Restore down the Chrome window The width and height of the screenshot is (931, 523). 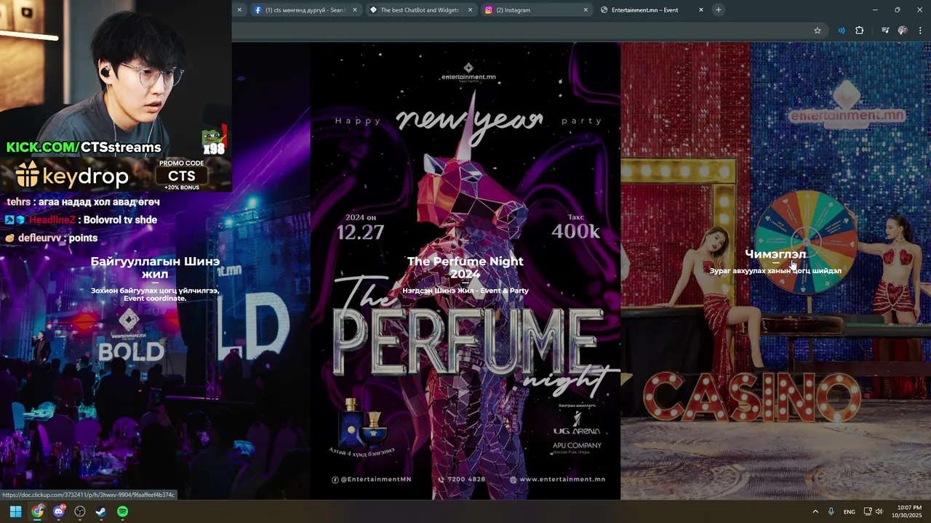[x=897, y=9]
